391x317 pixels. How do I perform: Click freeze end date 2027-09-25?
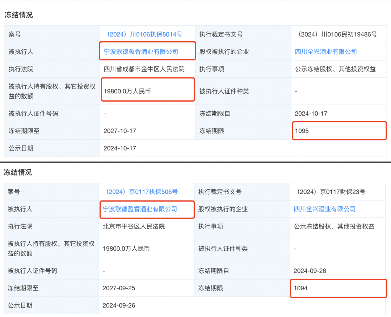click(x=119, y=288)
